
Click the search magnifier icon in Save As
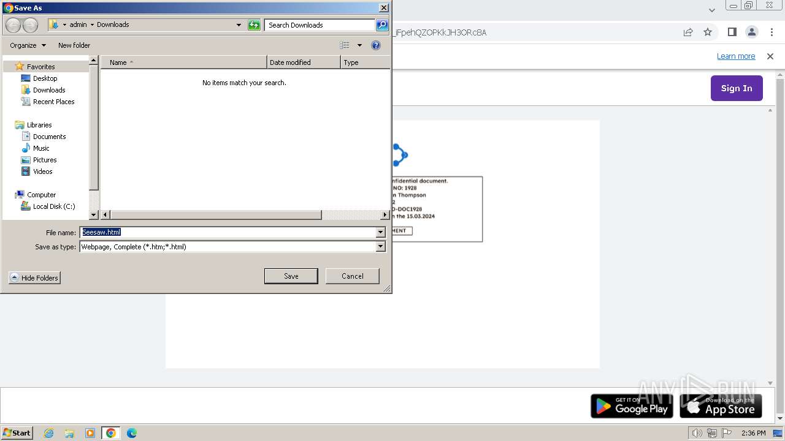382,25
